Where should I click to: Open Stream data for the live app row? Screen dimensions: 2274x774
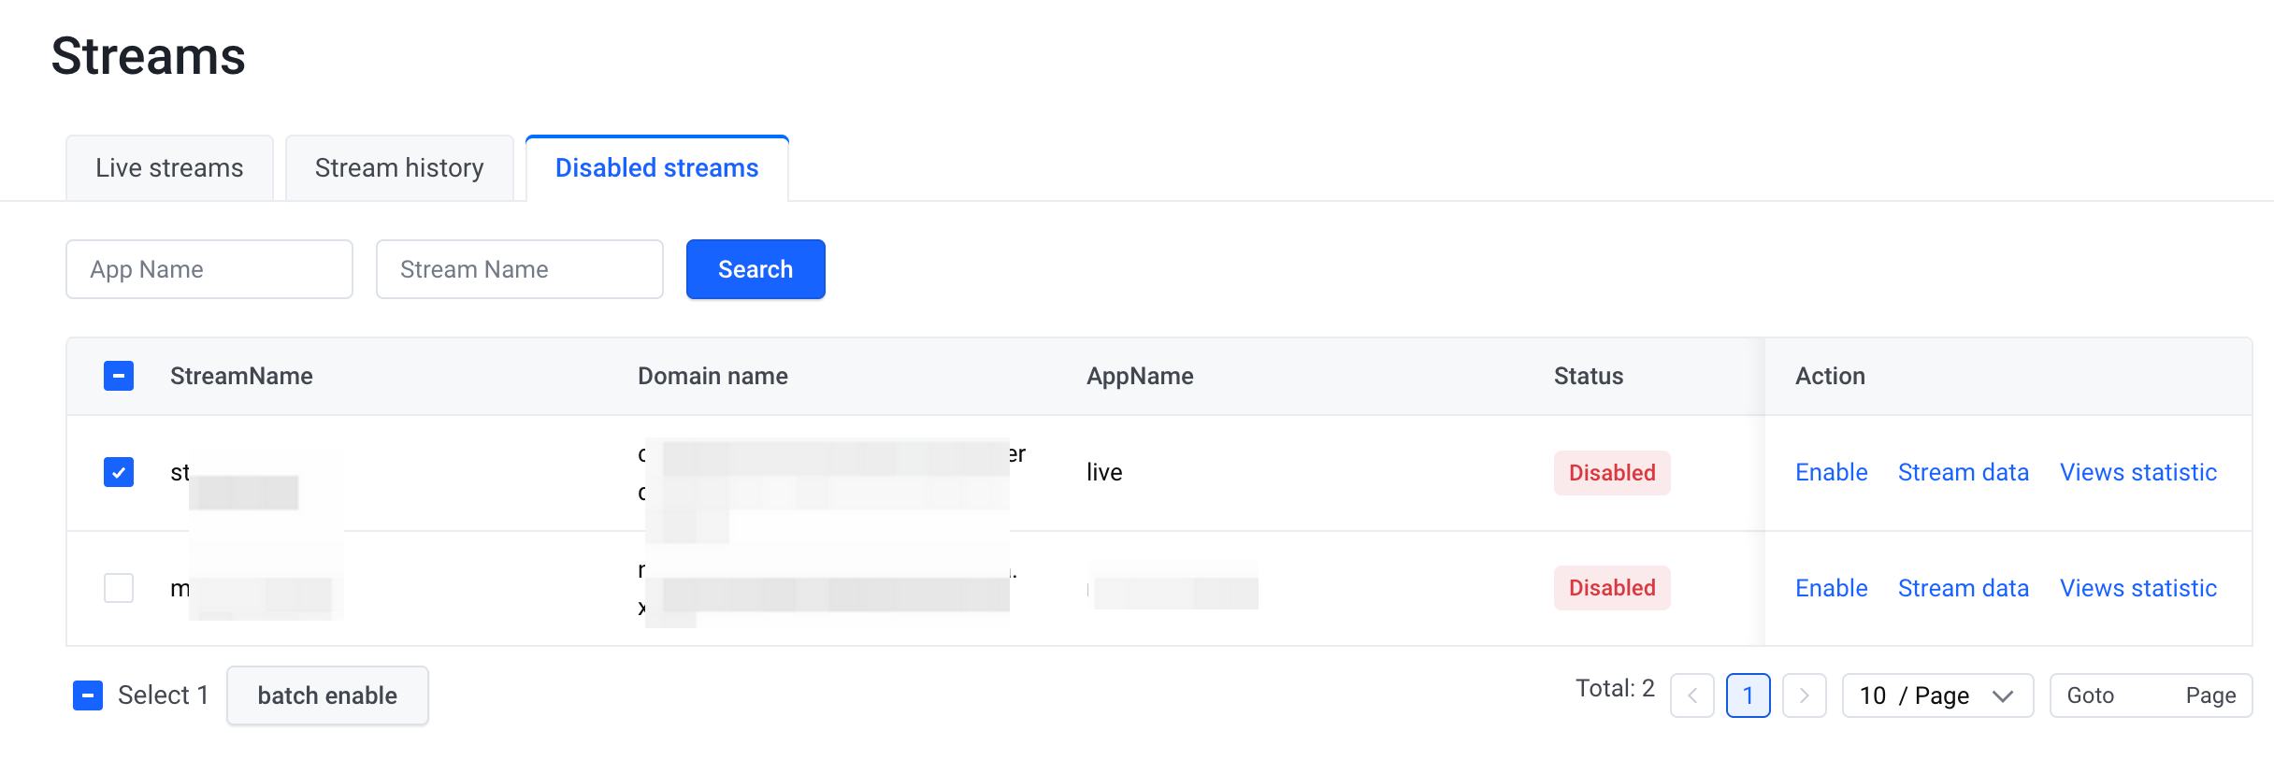(x=1963, y=472)
